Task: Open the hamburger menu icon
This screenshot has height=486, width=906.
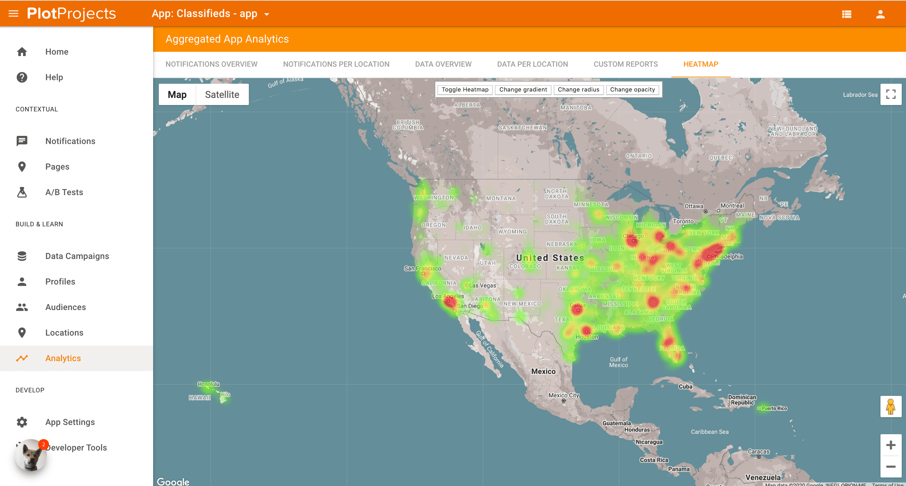Action: pos(13,14)
